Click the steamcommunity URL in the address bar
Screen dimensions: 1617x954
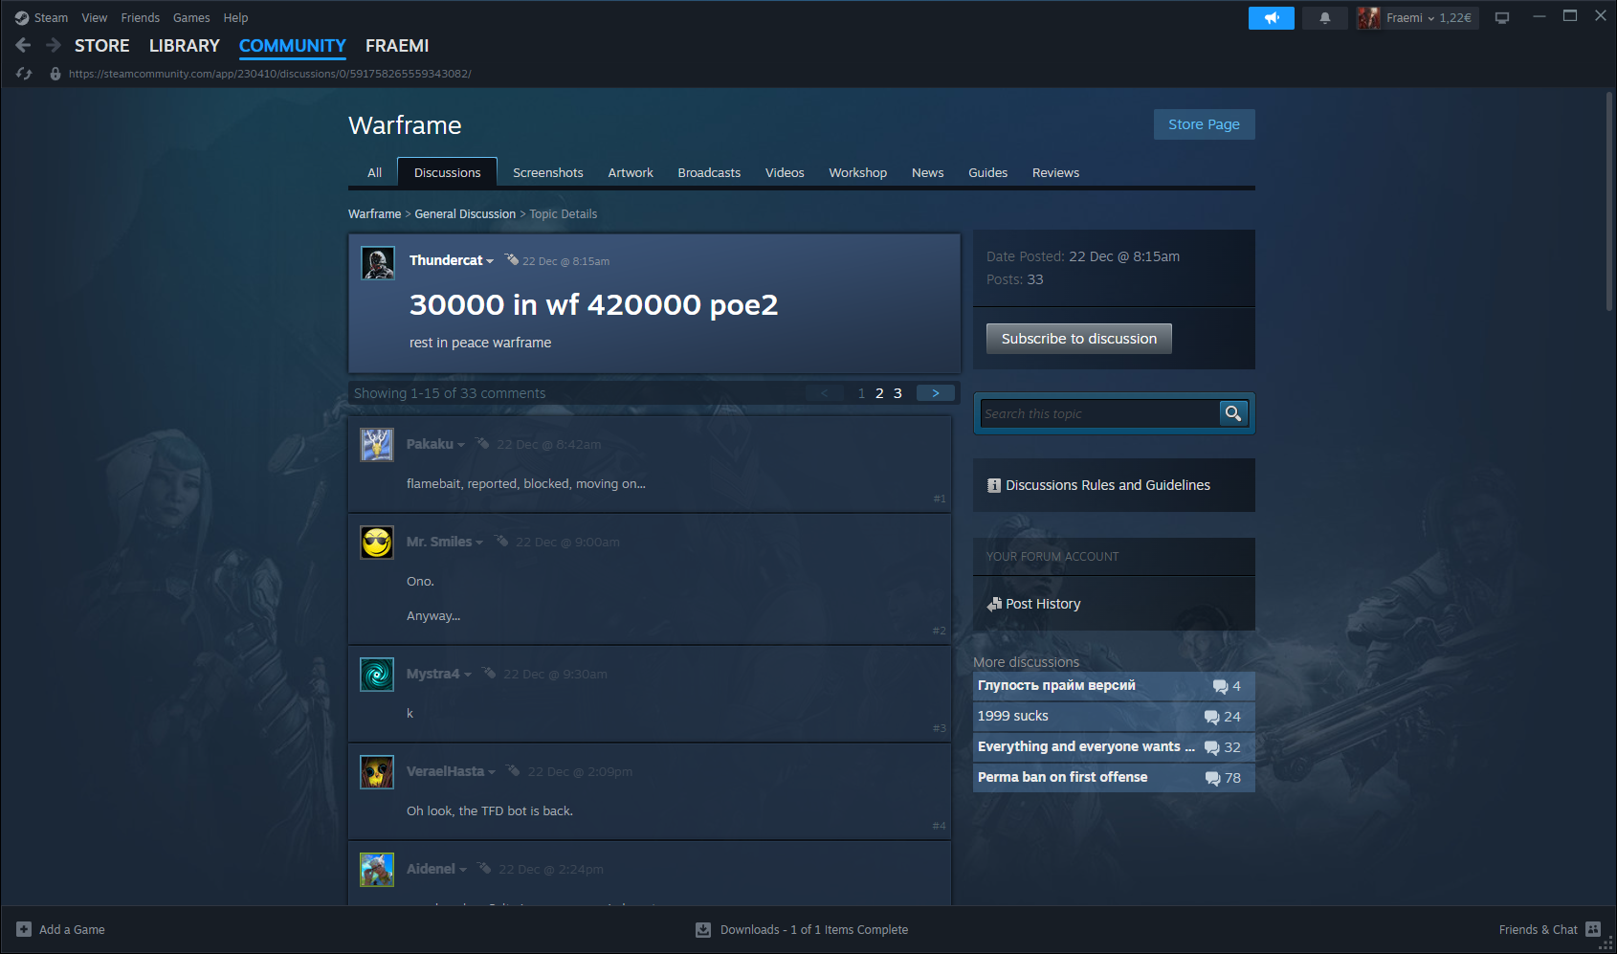(270, 74)
